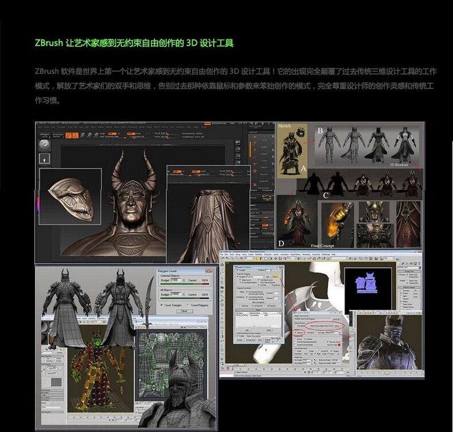Toggle the orange Rgb button in ZBrush
The image size is (453, 432).
pos(112,134)
